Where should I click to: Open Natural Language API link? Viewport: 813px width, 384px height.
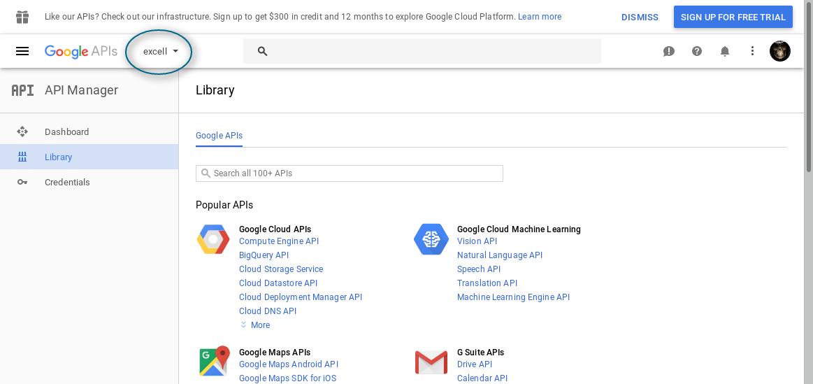coord(500,255)
